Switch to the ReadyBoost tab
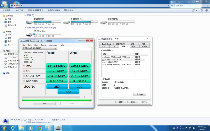Image resolution: width=210 pixels, height=131 pixels. [x=106, y=44]
